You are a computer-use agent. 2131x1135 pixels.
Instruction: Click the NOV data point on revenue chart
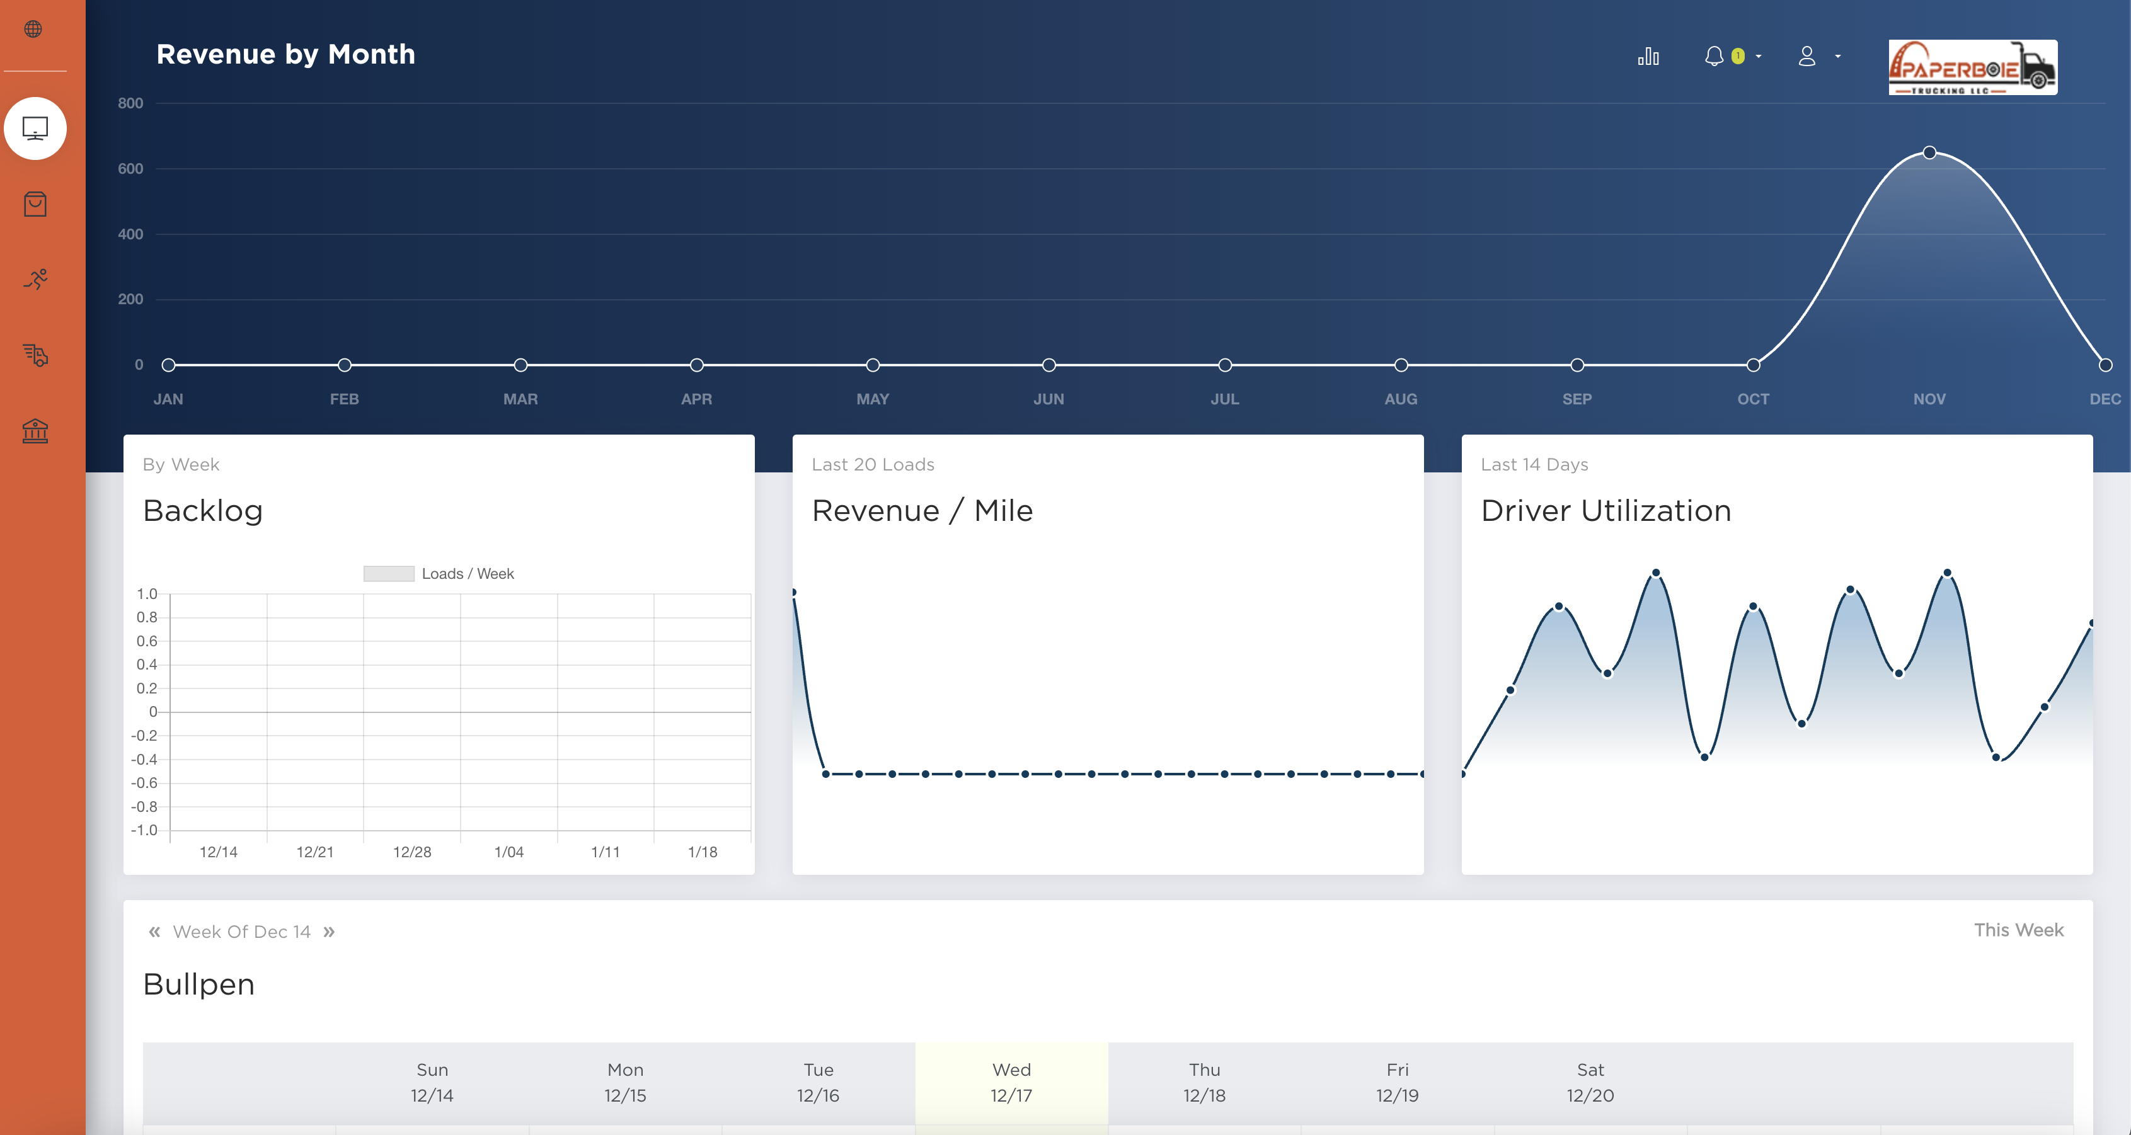[x=1929, y=152]
